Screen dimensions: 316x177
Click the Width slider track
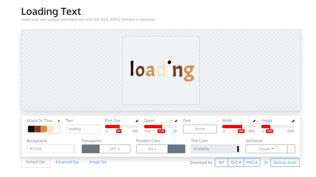(239, 127)
